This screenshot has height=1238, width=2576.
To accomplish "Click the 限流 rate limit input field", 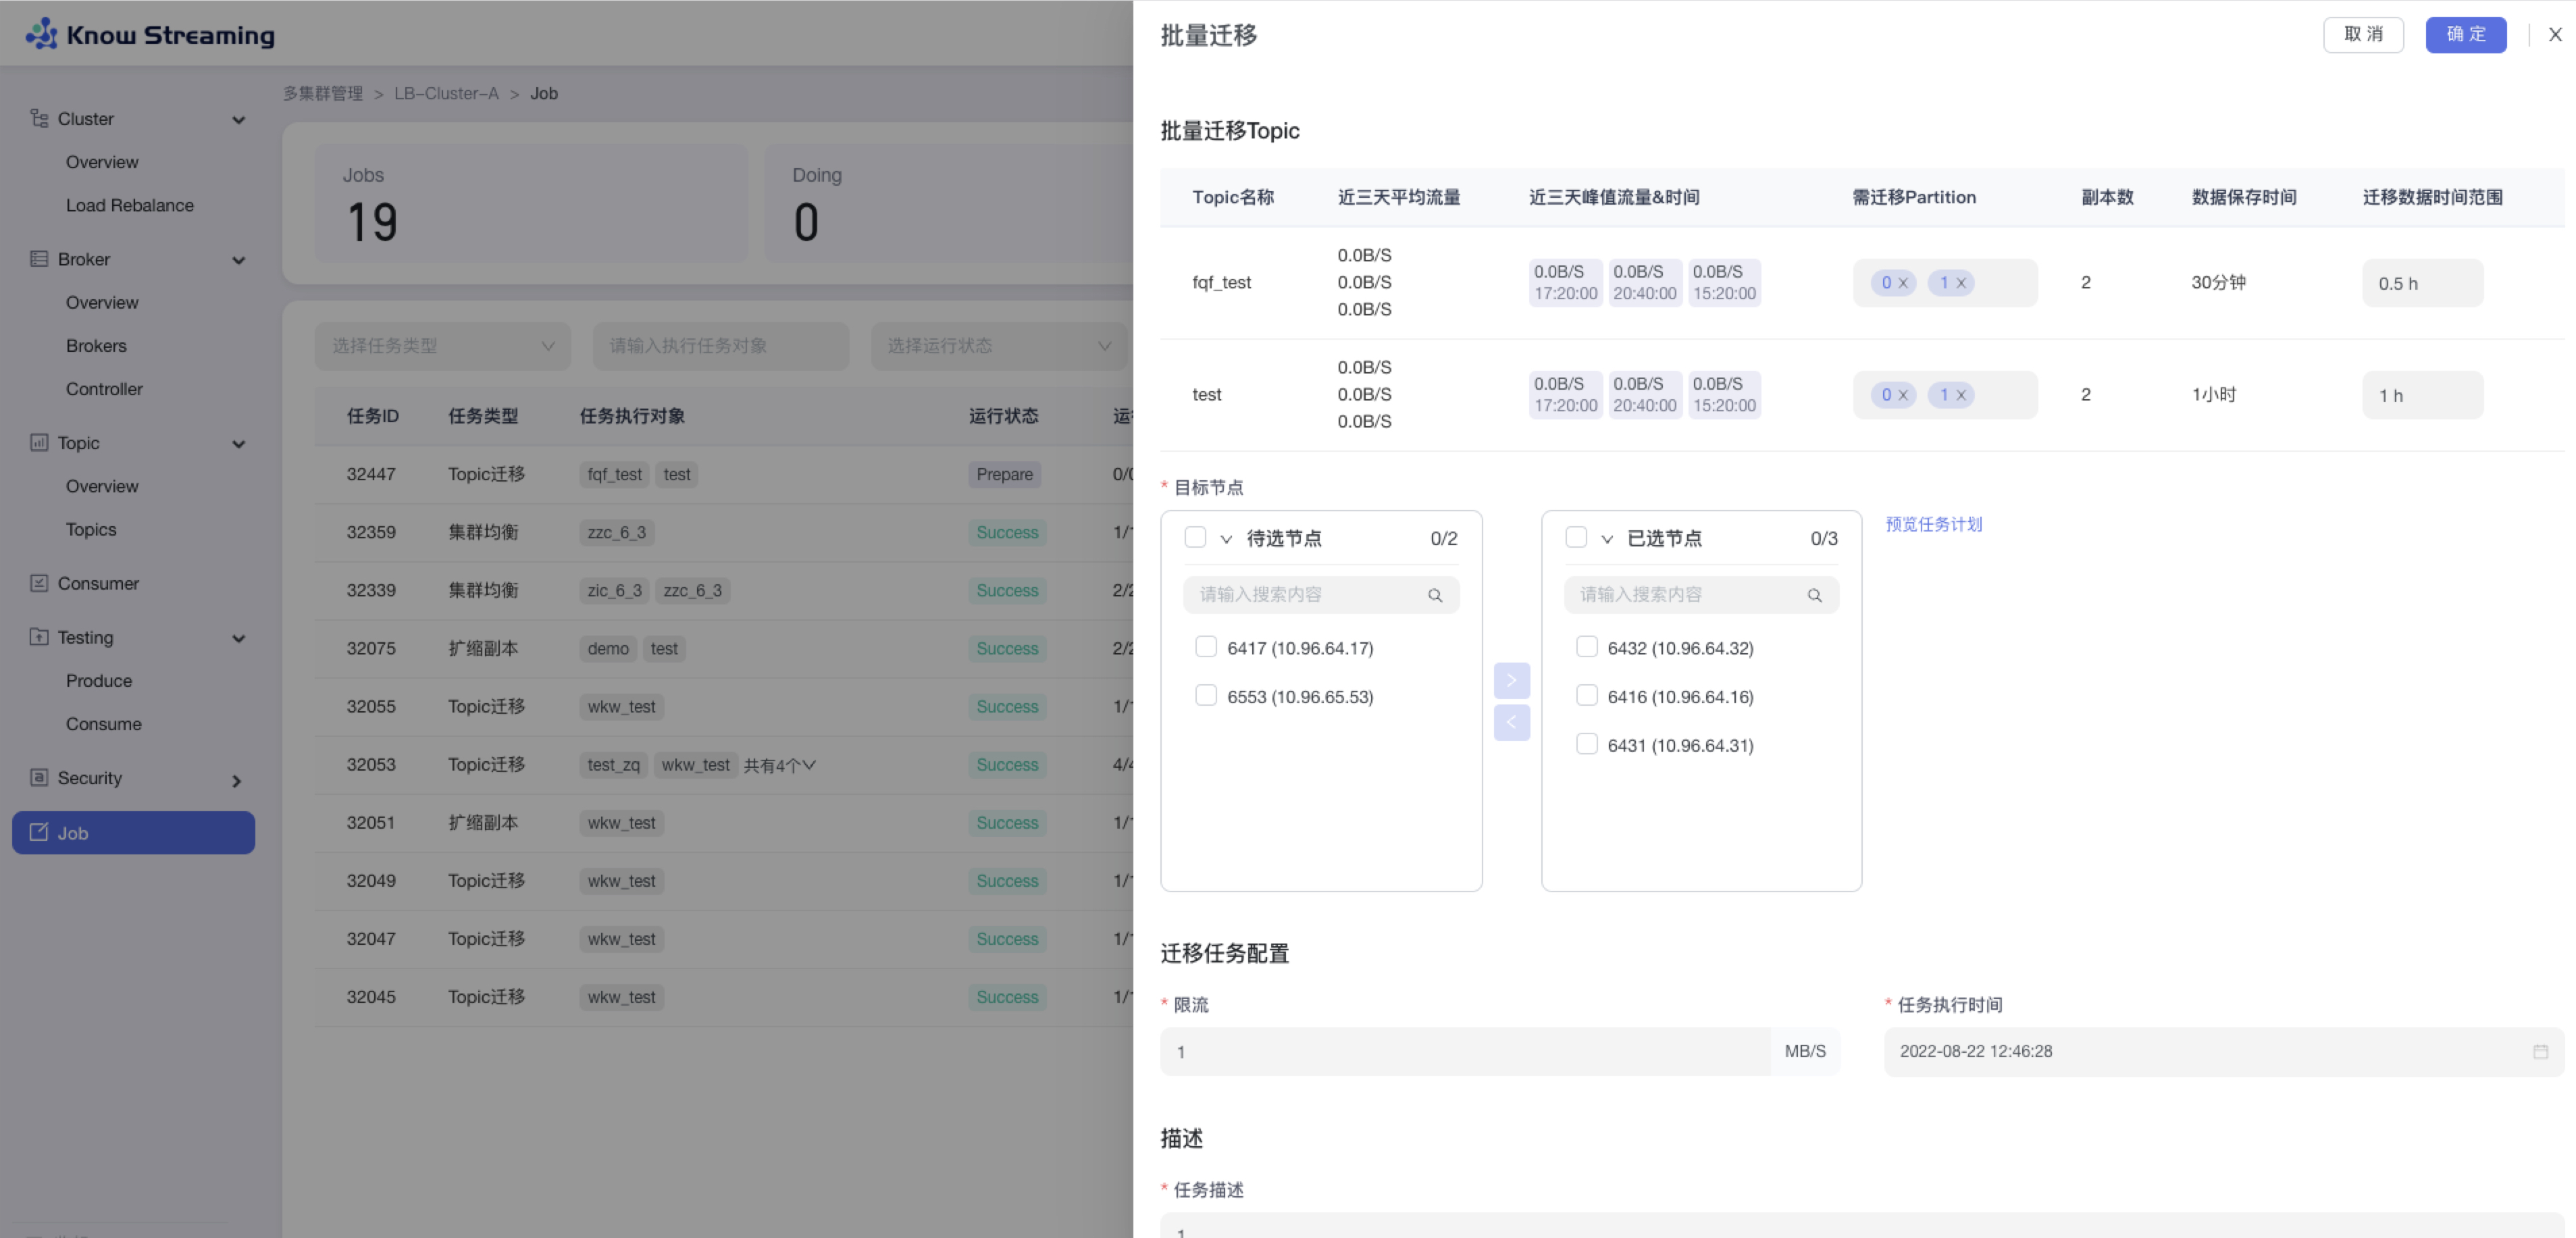I will click(1464, 1051).
